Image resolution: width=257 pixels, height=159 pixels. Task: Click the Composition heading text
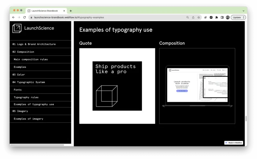tap(172, 43)
